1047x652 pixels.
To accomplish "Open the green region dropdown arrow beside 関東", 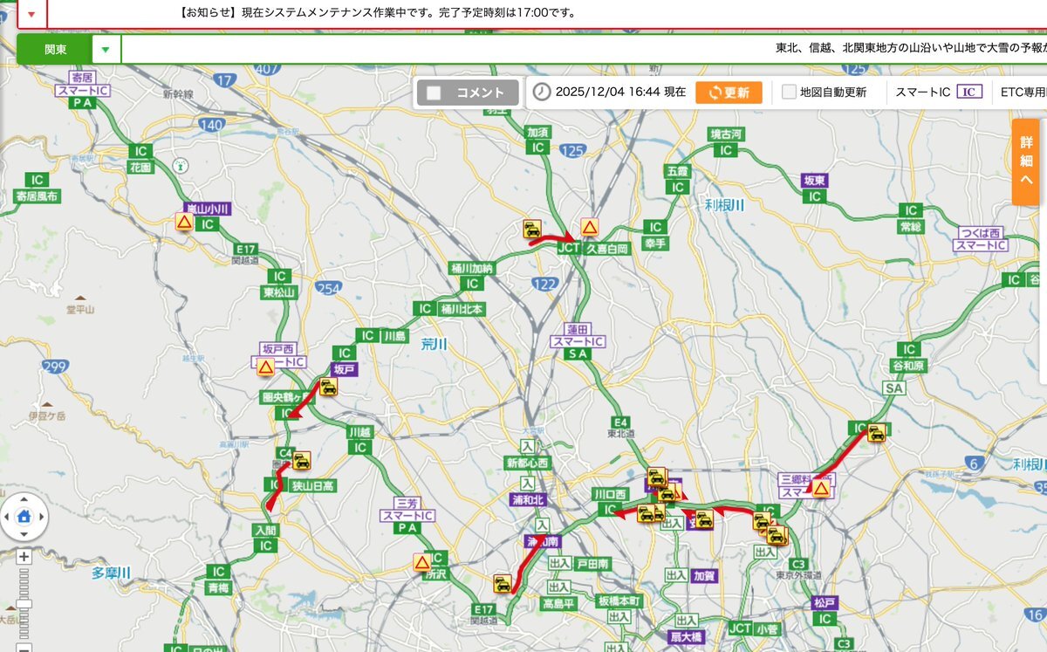I will pos(106,49).
